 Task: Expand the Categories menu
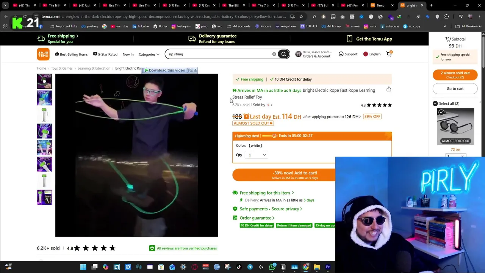click(149, 54)
